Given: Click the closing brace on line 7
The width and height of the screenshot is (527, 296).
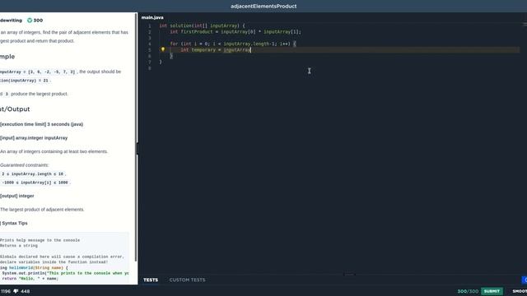Looking at the screenshot, I should tap(161, 62).
